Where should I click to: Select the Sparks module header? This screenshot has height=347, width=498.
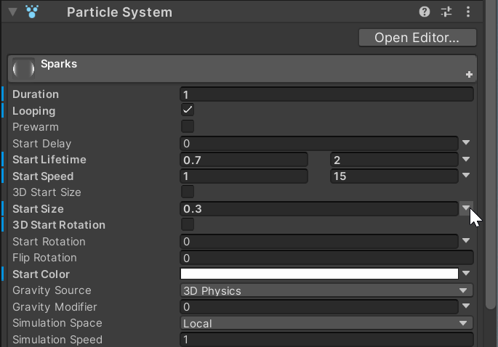(242, 68)
